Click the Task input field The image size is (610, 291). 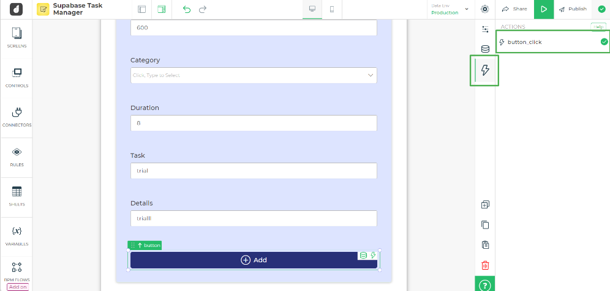coord(254,171)
